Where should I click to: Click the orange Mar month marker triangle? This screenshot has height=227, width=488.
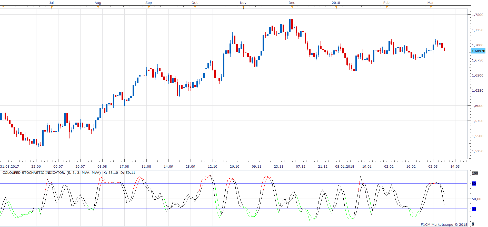[431, 7]
